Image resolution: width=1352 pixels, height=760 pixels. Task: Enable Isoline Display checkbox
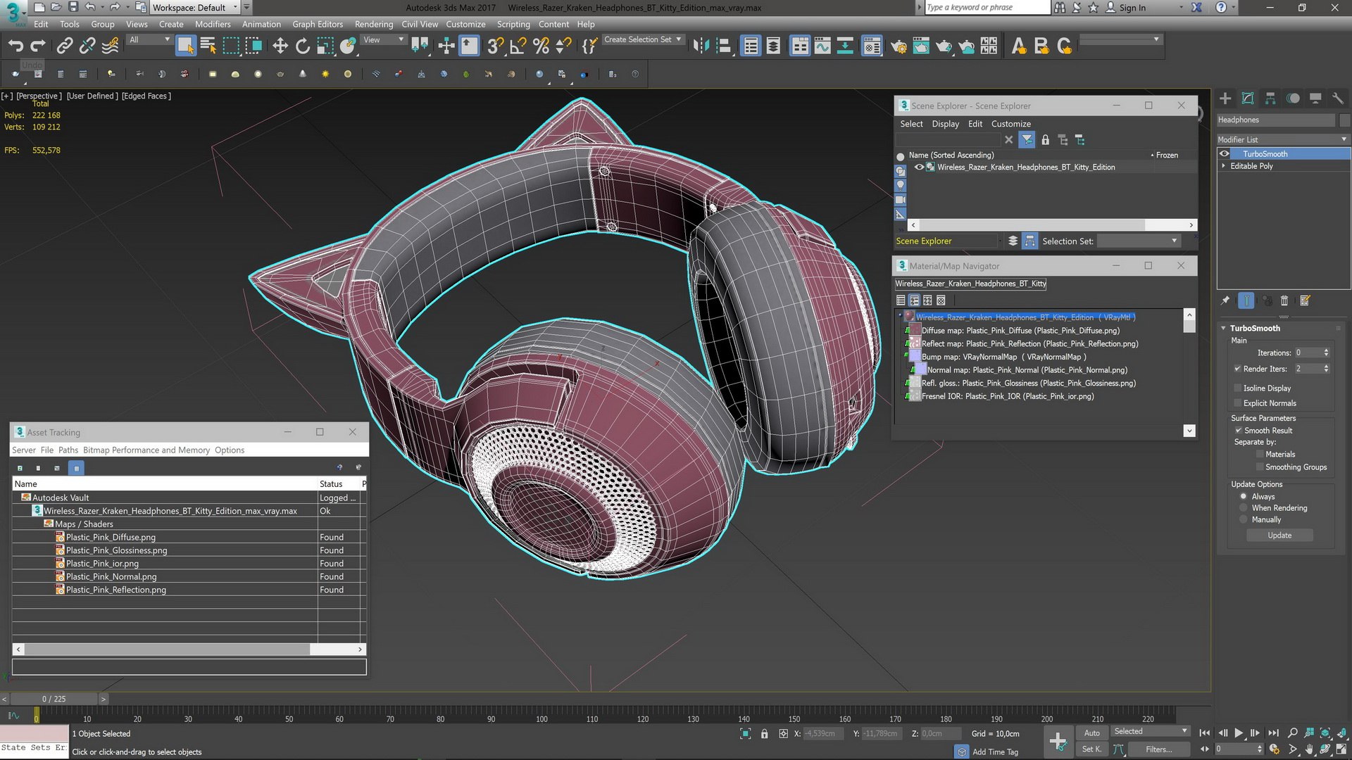[1237, 388]
